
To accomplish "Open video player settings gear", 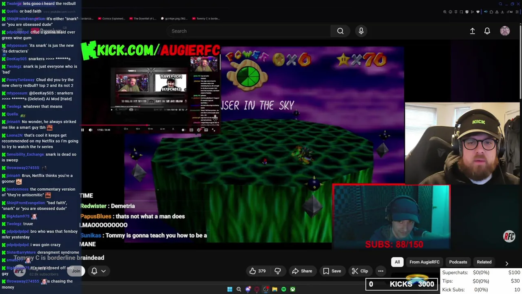I will pyautogui.click(x=199, y=130).
